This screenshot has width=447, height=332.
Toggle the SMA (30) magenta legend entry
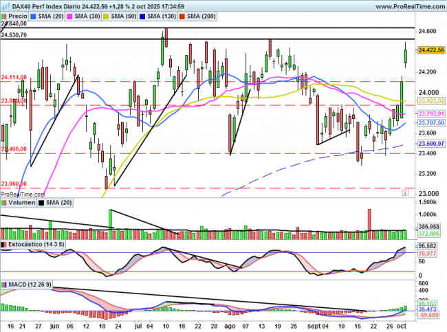[86, 15]
